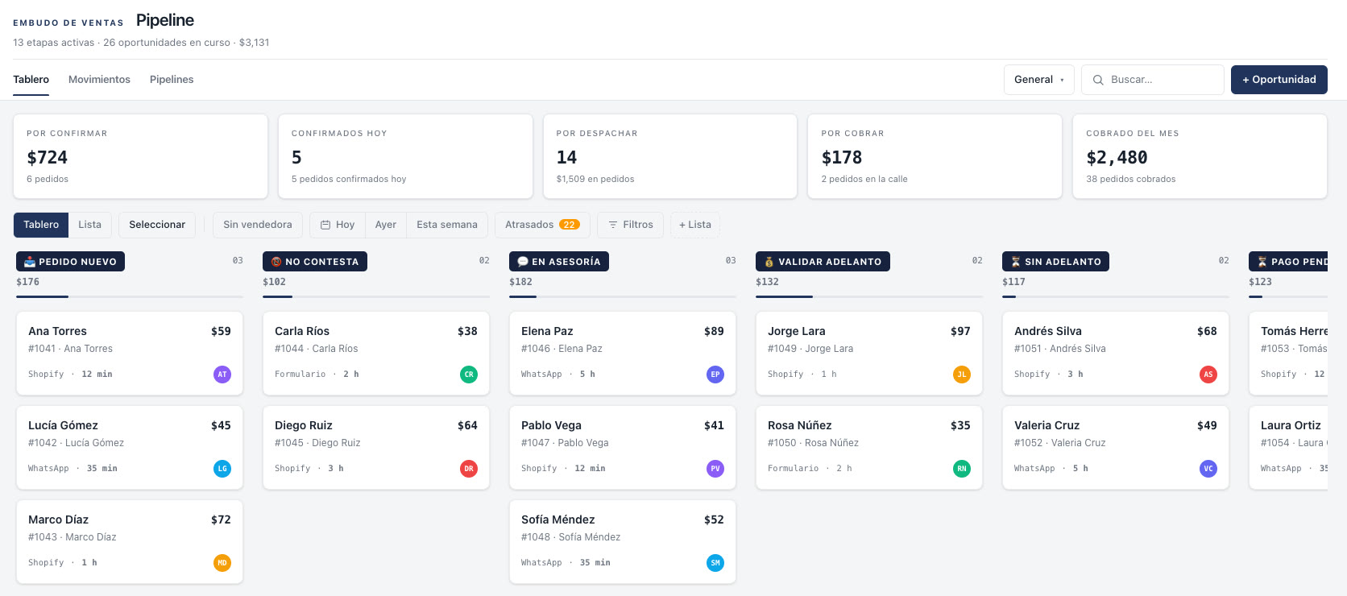Click the Pedido Nuevo progress bar
Viewport: 1347px width, 596px height.
click(130, 297)
